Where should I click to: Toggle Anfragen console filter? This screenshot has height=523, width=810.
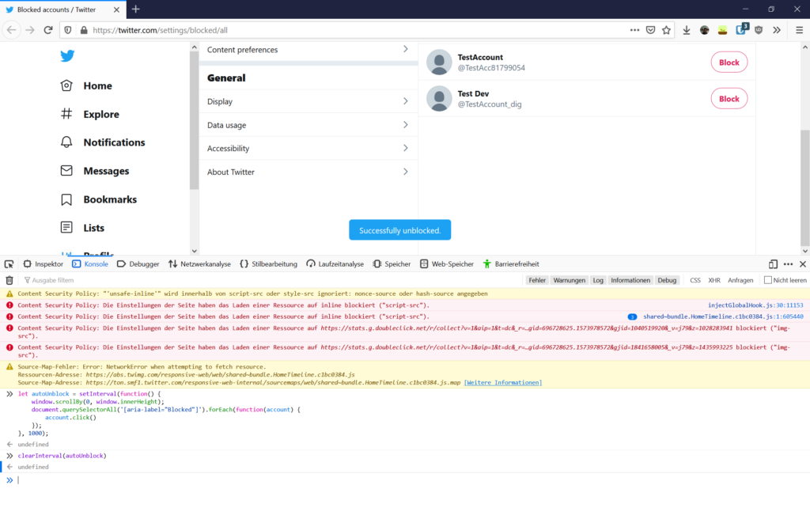[740, 280]
